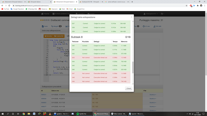The image size is (207, 116).
Task: Select testcase 040 row number
Action: [73, 46]
